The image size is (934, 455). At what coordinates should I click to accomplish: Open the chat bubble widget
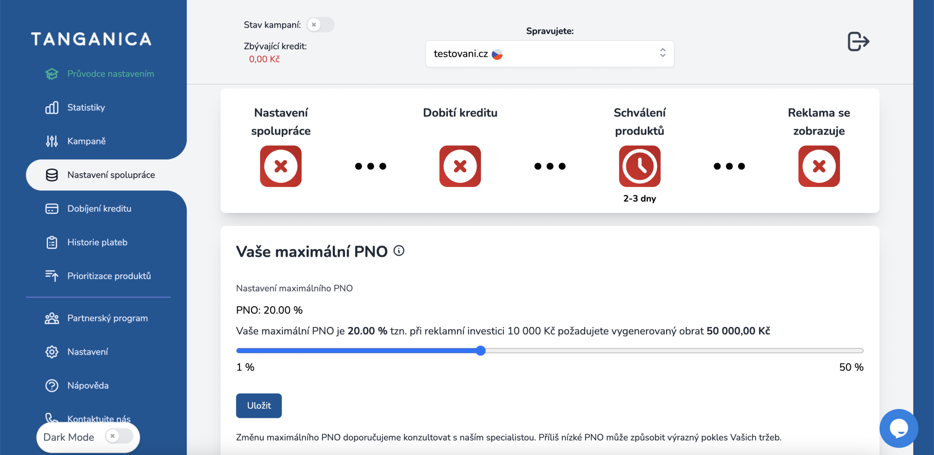click(898, 428)
